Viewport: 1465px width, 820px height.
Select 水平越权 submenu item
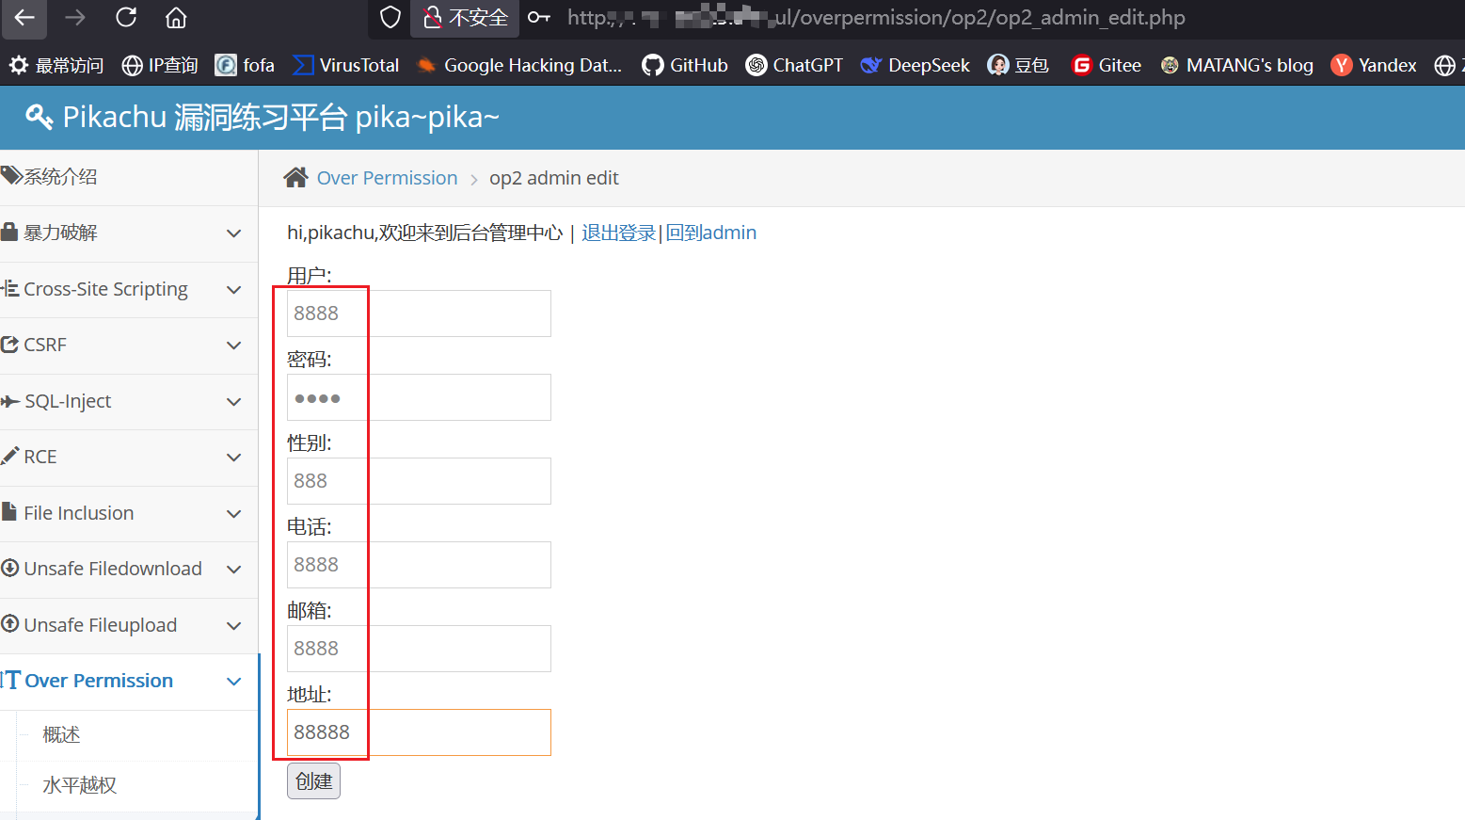pyautogui.click(x=80, y=785)
